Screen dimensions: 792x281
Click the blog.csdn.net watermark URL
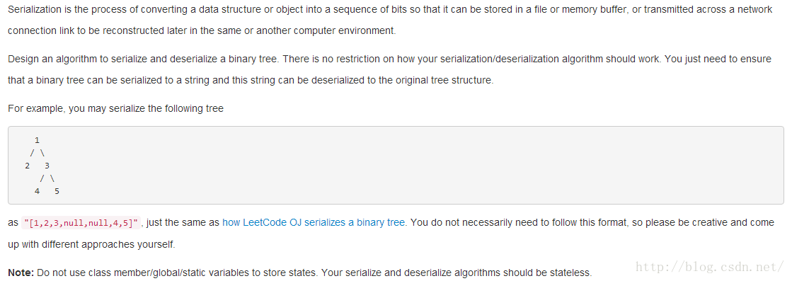(x=709, y=267)
